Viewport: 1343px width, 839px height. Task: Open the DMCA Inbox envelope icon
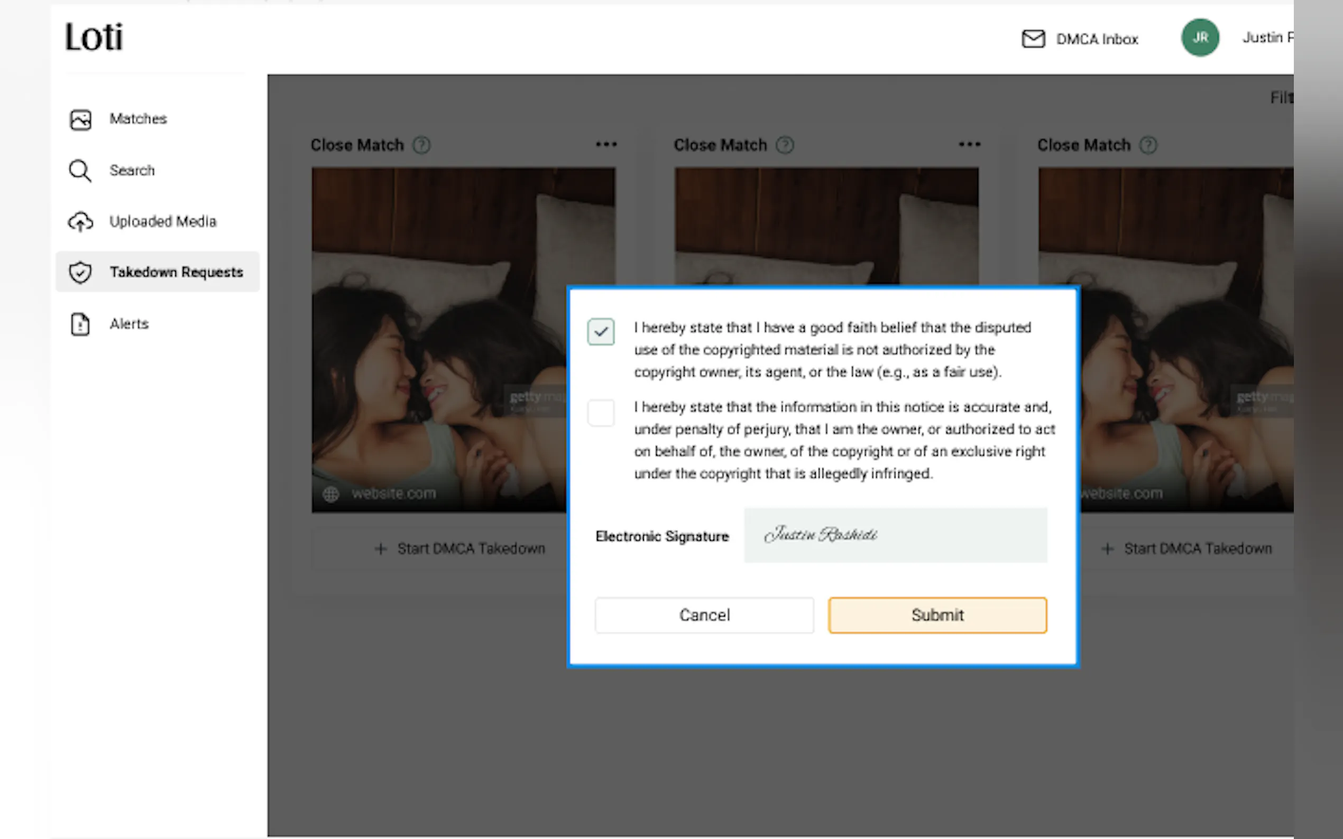1033,39
